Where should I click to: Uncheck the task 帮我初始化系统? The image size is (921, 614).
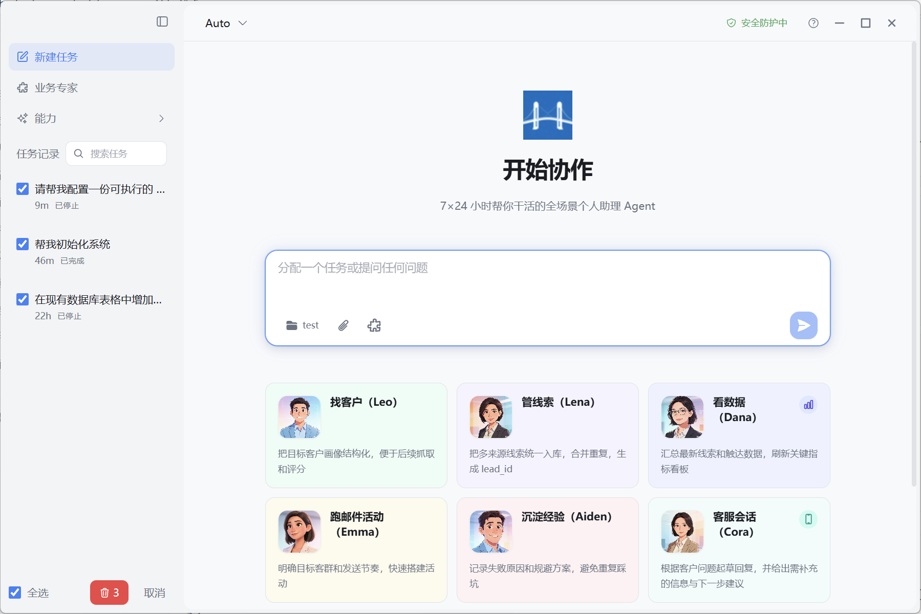[23, 244]
